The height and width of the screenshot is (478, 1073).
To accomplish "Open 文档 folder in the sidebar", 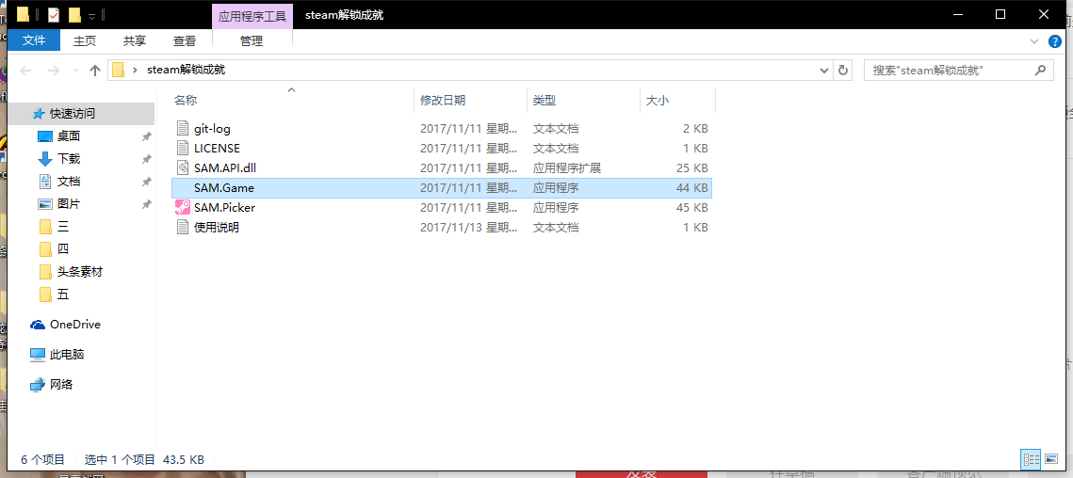I will (x=58, y=182).
